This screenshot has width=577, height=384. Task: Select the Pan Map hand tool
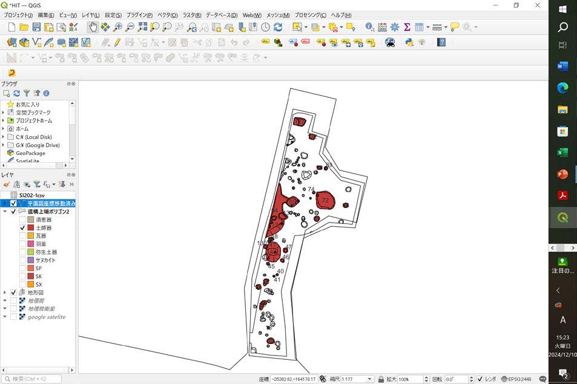[92, 27]
